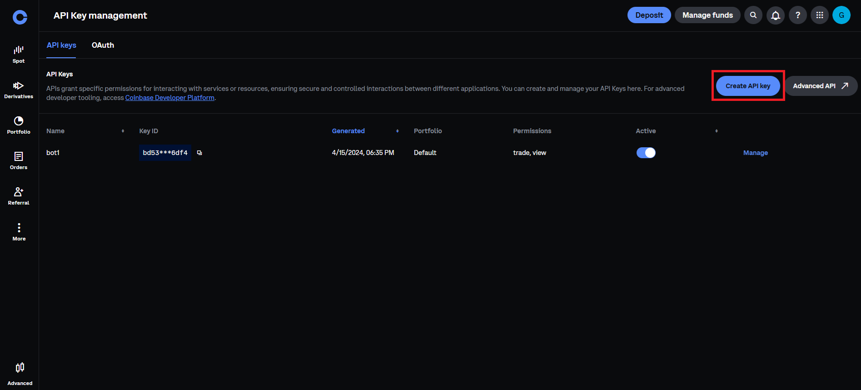Image resolution: width=861 pixels, height=390 pixels.
Task: Click the Coinbase logo icon
Action: 20,17
